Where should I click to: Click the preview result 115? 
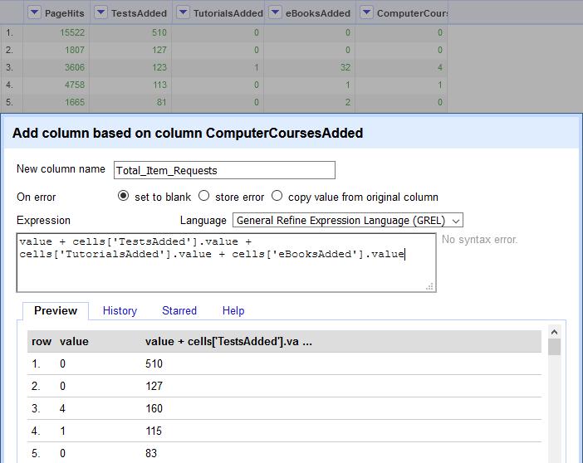coord(154,431)
